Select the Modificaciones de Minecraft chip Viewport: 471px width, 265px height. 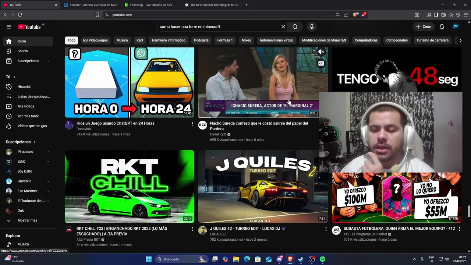(x=324, y=40)
